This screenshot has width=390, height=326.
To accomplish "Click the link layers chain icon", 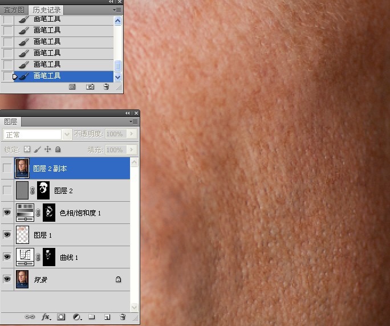I will pyautogui.click(x=30, y=316).
